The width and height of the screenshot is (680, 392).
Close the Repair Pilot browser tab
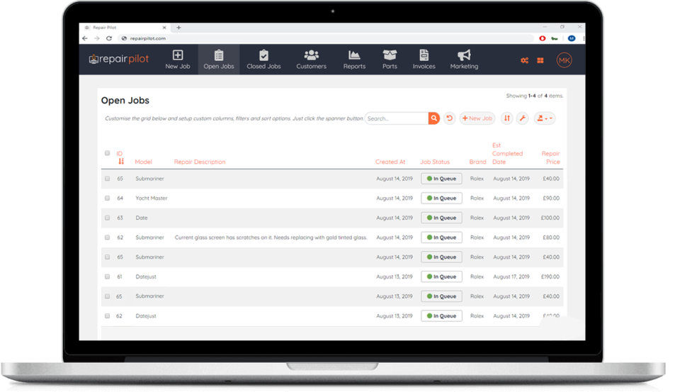tap(164, 28)
